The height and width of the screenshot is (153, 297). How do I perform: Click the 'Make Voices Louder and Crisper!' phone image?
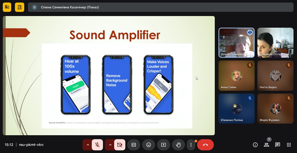tap(158, 85)
